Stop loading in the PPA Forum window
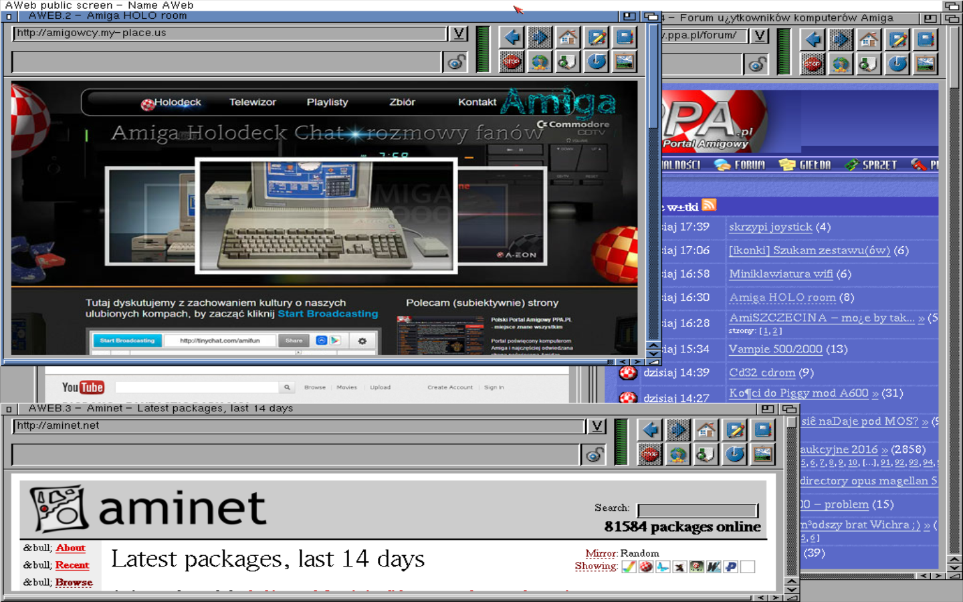 (813, 64)
